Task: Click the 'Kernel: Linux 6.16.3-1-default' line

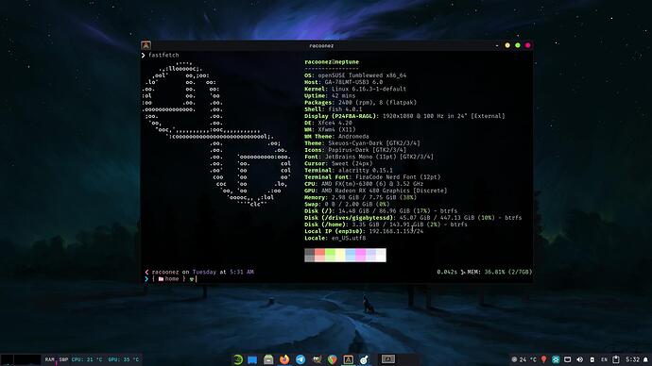Action: 355,89
